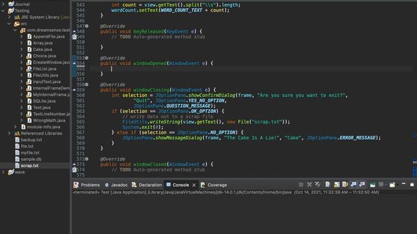This screenshot has width=417, height=234.
Task: Expand the wave project
Action: pyautogui.click(x=3, y=172)
